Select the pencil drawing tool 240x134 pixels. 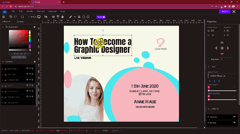coord(71,17)
